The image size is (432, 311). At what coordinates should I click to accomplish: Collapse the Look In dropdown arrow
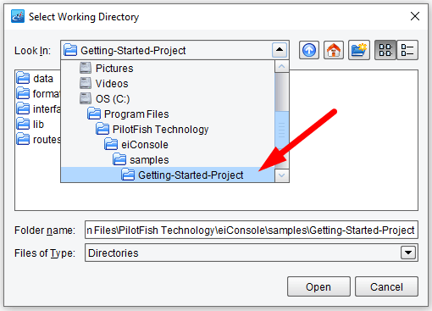pyautogui.click(x=280, y=50)
